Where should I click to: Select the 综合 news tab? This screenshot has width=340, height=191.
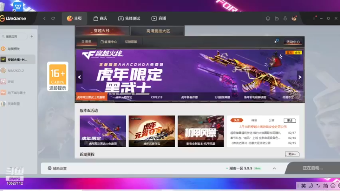point(254,120)
